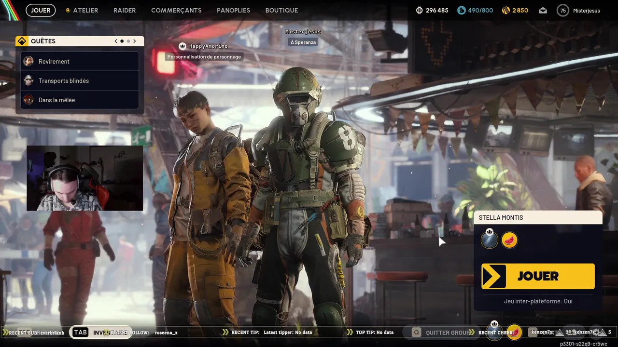Viewport: 618px width, 347px height.
Task: Visit the BOUTIQUE tab
Action: (281, 10)
